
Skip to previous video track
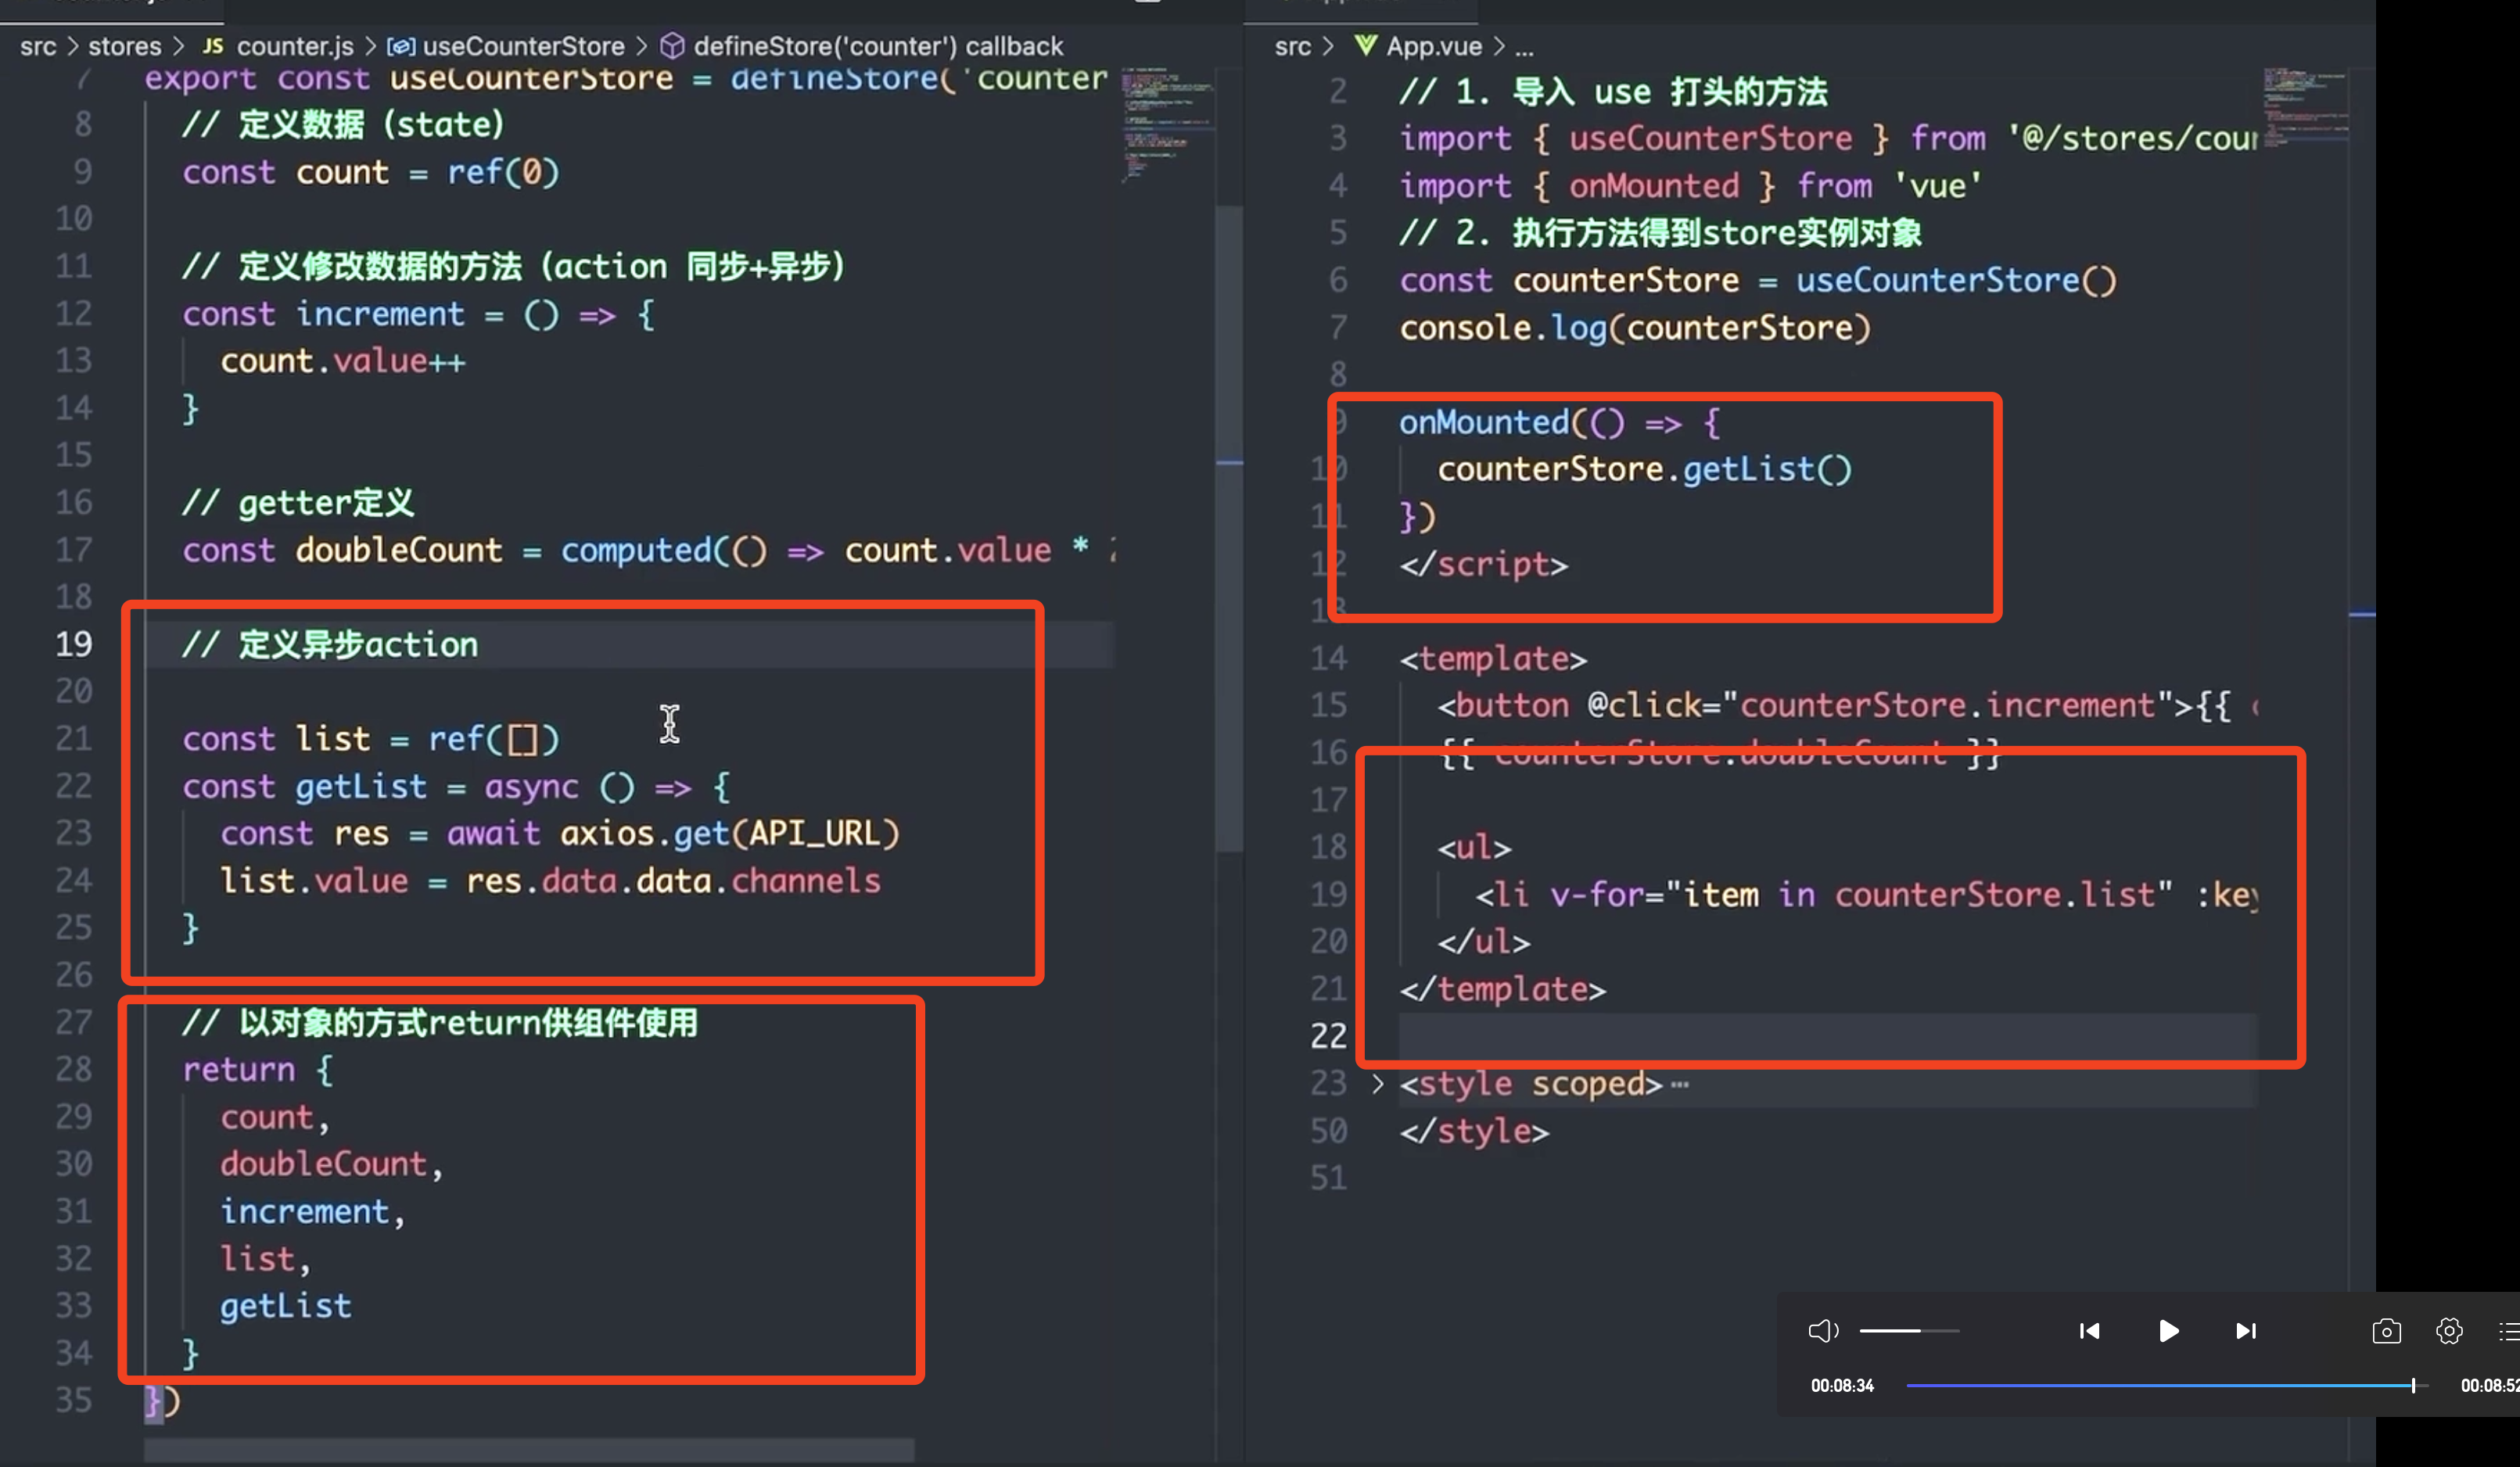coord(2089,1331)
